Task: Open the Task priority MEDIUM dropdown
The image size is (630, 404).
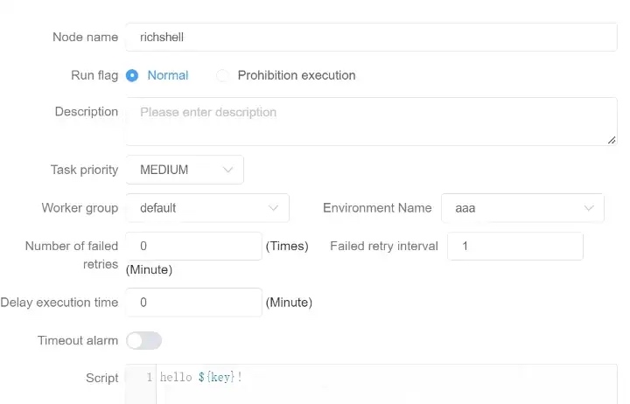Action: pyautogui.click(x=185, y=170)
